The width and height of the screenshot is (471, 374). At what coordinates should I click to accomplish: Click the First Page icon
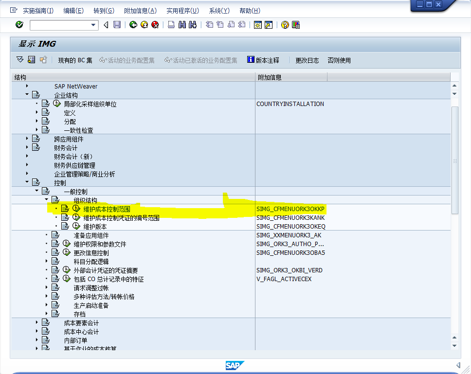pyautogui.click(x=209, y=25)
